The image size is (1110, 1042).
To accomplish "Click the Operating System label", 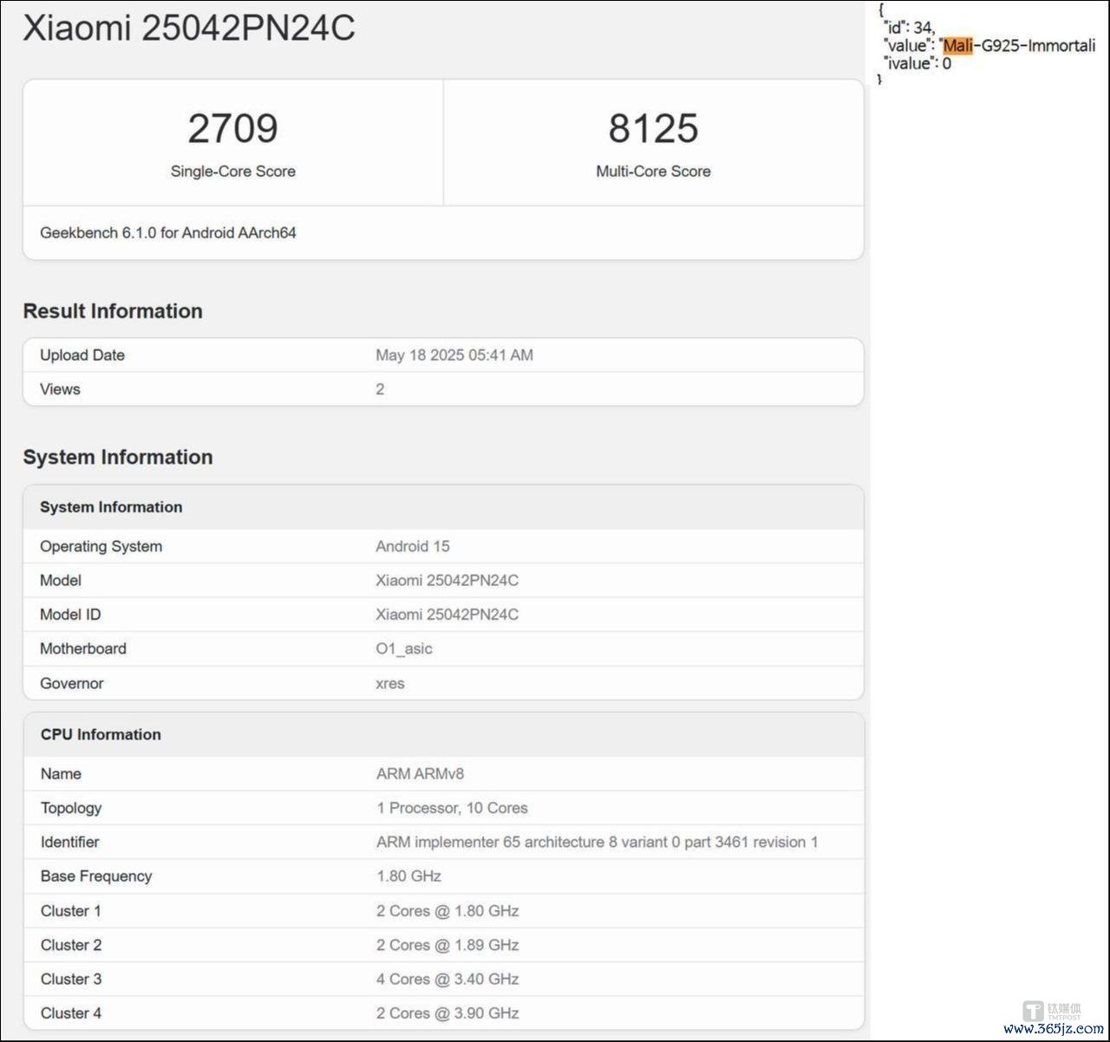I will [101, 546].
